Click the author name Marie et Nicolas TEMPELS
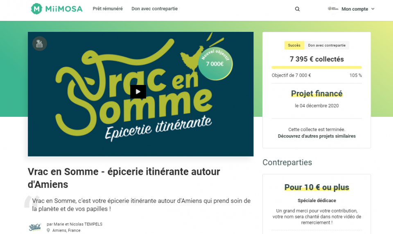393x234 pixels. (x=77, y=224)
